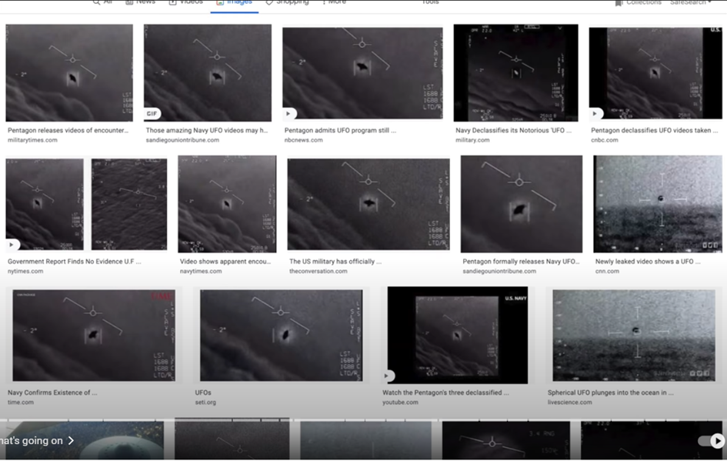Open the livescience.com spherical UFO thumbnail

tap(634, 336)
